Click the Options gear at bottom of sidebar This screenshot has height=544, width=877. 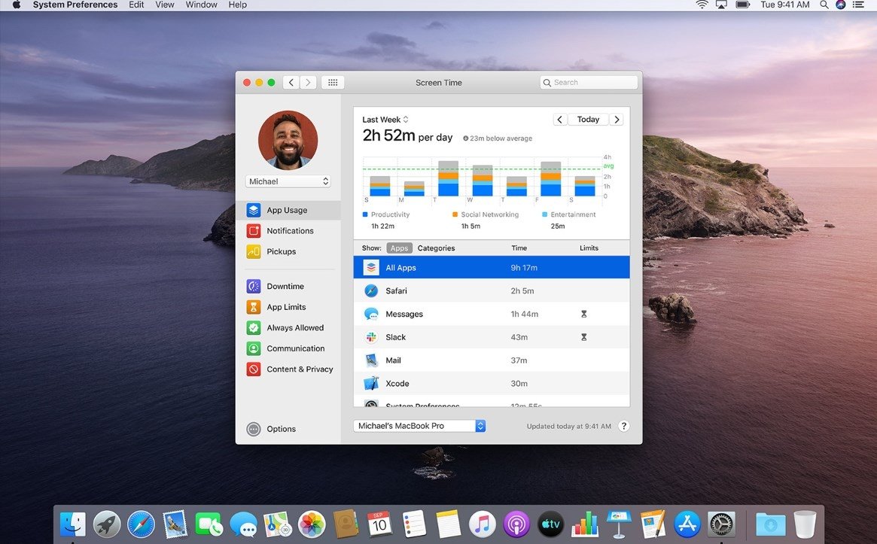(280, 428)
